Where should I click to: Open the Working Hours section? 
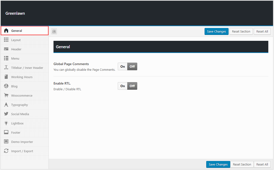(x=22, y=77)
